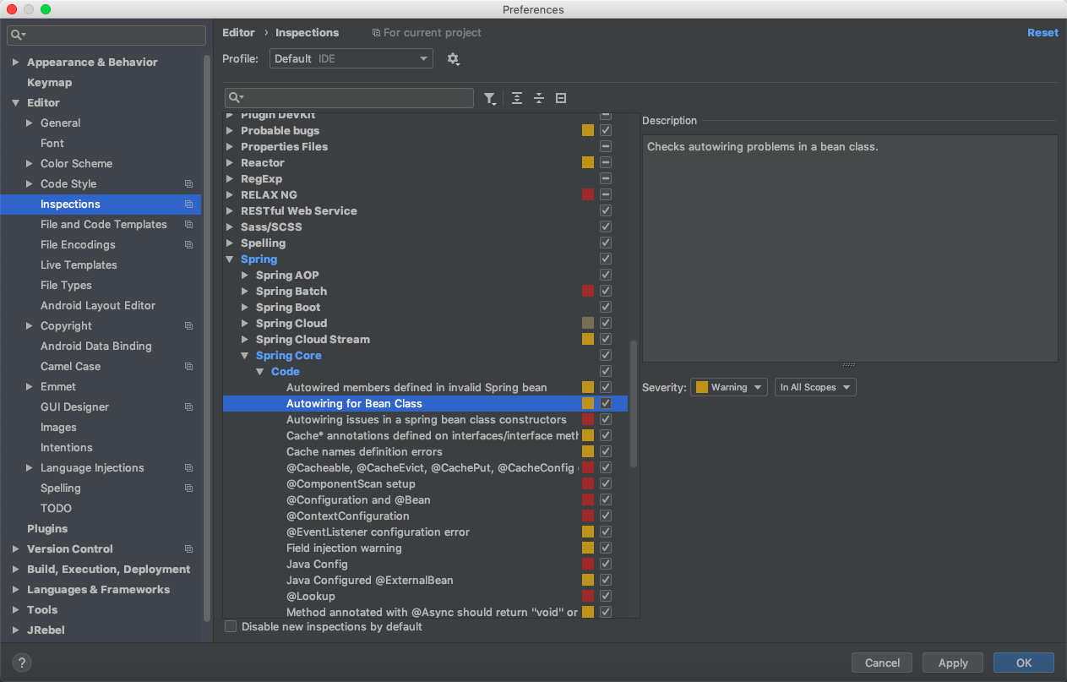Collapse the Spring Core inspection group
Viewport: 1067px width, 682px height.
245,356
